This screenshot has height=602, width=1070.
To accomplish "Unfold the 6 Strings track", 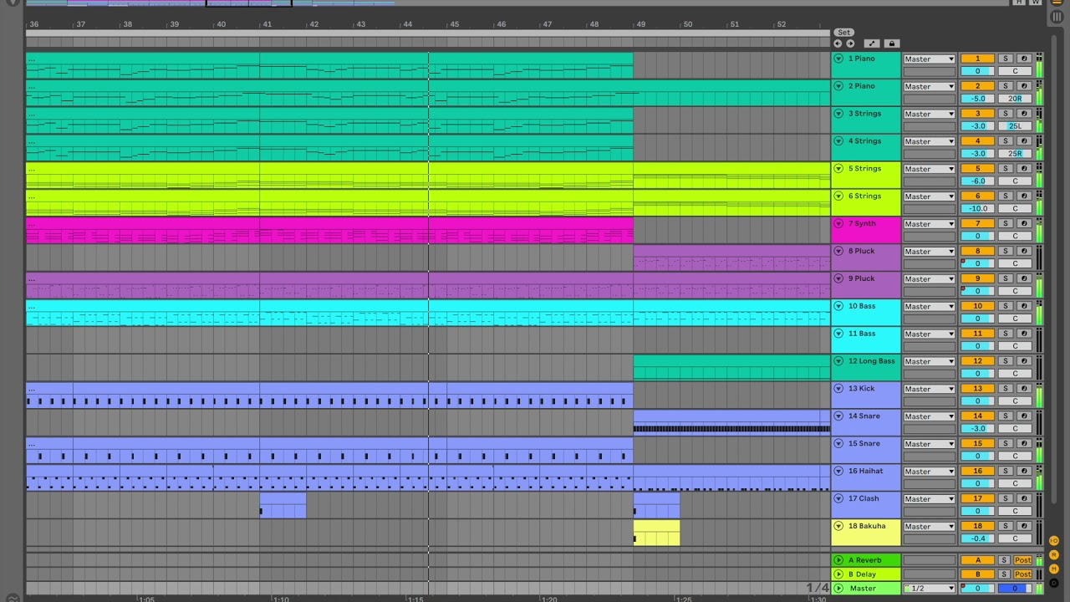I will [838, 196].
